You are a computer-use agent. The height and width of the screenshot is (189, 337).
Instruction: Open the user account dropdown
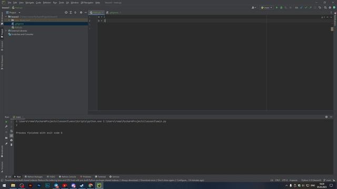tap(254, 8)
